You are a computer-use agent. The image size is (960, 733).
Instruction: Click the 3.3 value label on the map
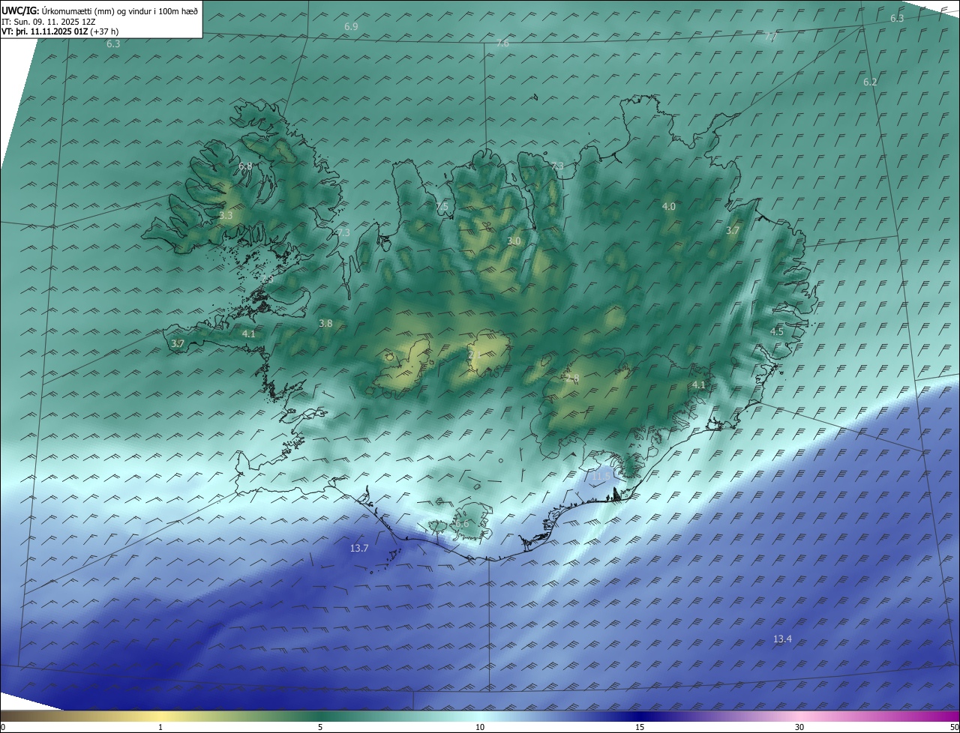tap(226, 216)
